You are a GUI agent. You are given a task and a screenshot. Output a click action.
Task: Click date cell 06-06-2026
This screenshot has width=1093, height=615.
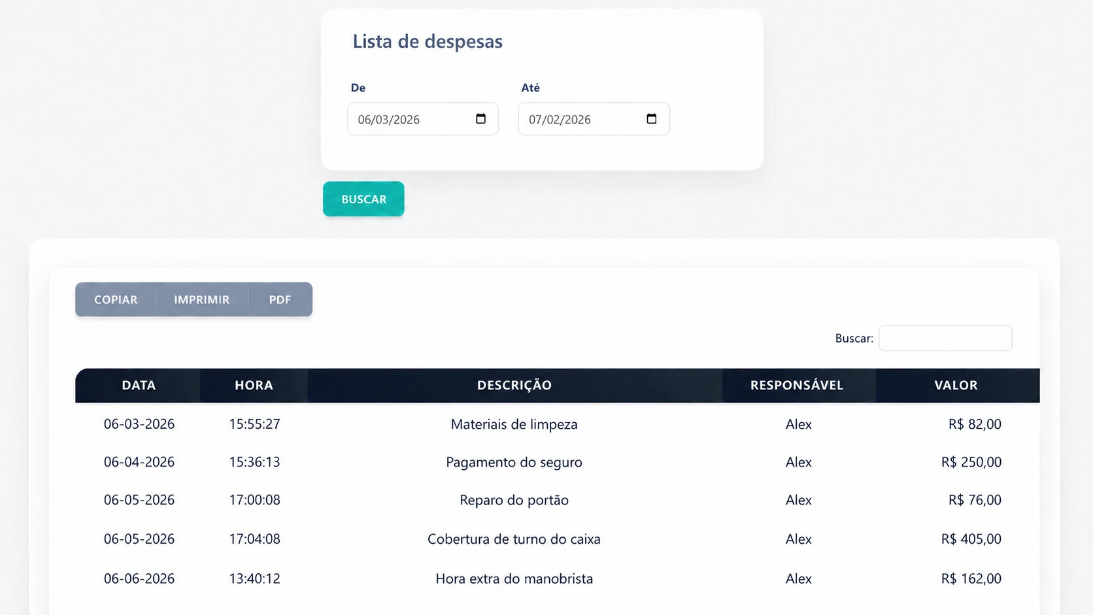[x=139, y=578]
